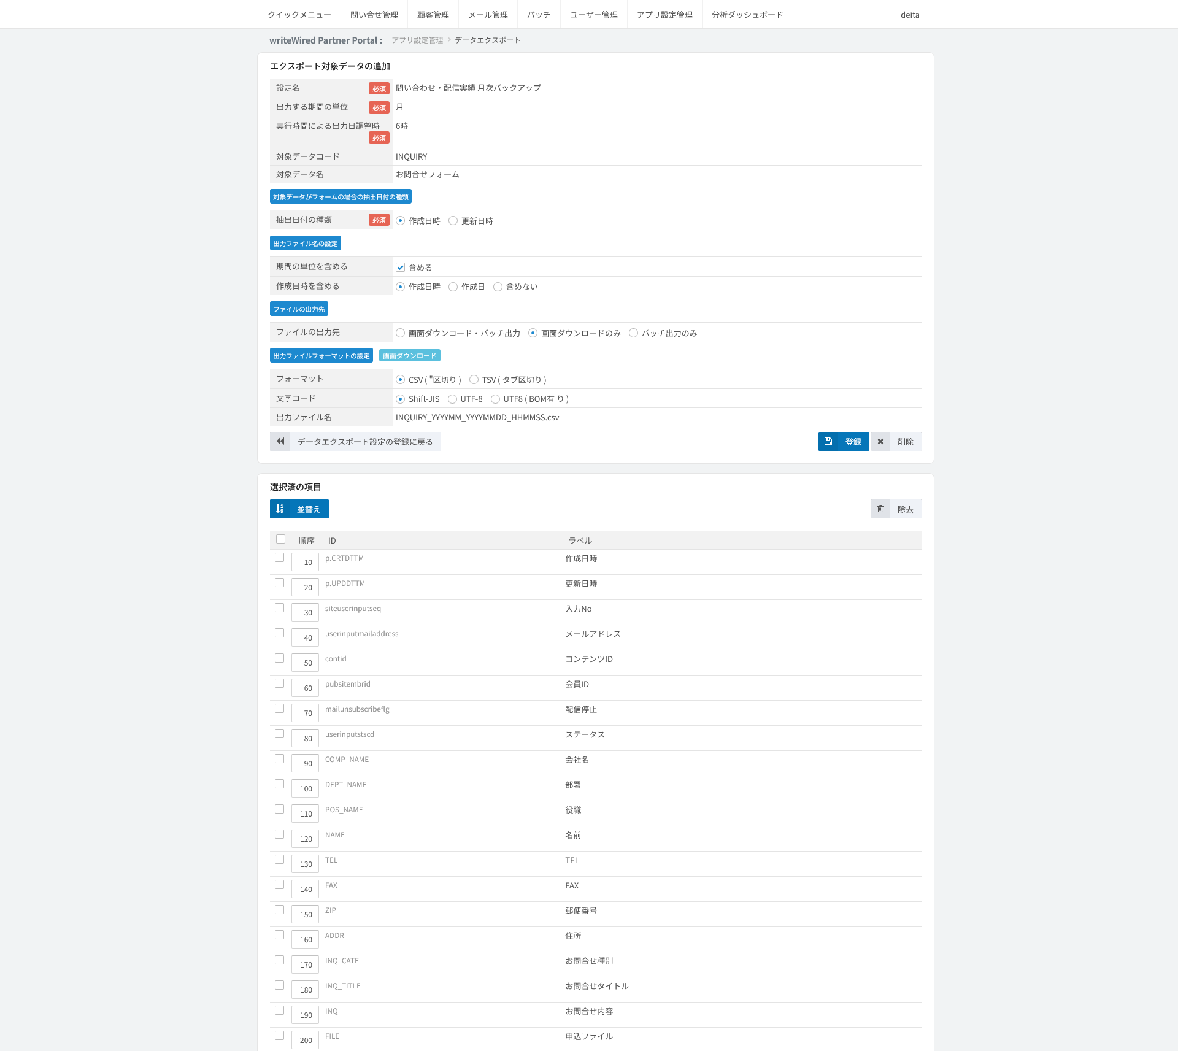Select the TSV (タブ区切り) format
The image size is (1178, 1051).
pyautogui.click(x=474, y=380)
